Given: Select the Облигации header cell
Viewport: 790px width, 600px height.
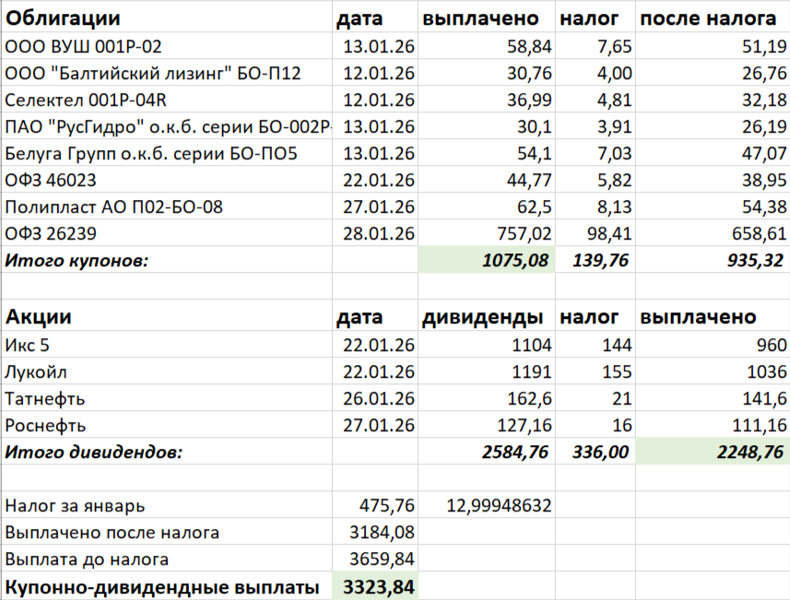Looking at the screenshot, I should [167, 18].
